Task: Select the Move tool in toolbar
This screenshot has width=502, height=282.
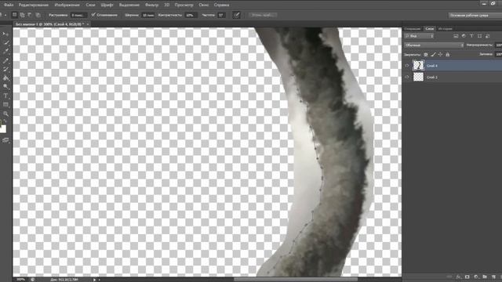Action: [x=5, y=34]
